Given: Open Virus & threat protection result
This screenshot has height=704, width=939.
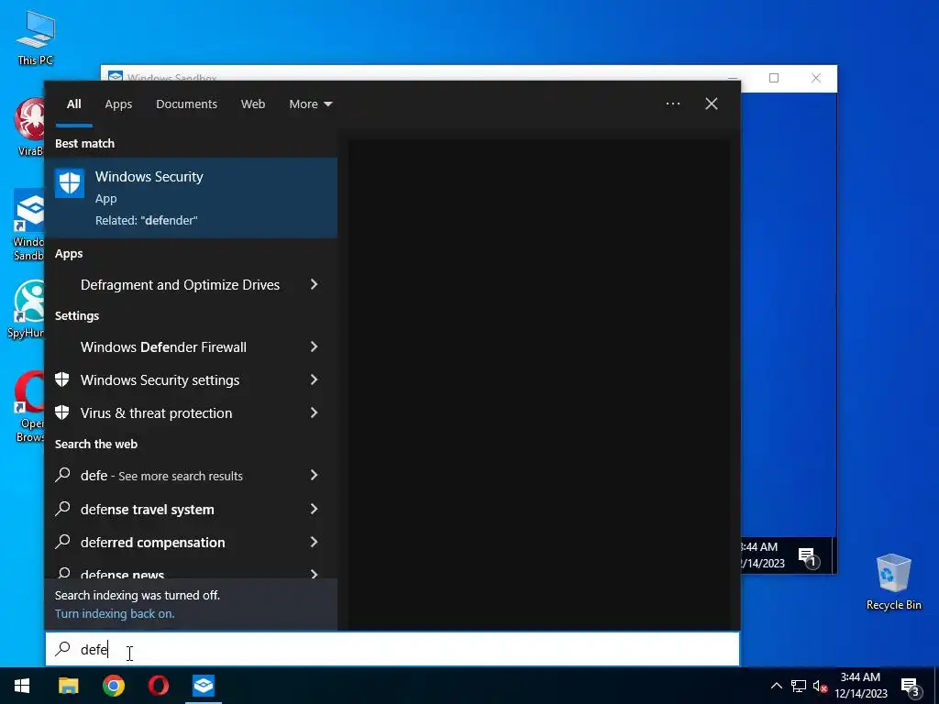Looking at the screenshot, I should [156, 412].
